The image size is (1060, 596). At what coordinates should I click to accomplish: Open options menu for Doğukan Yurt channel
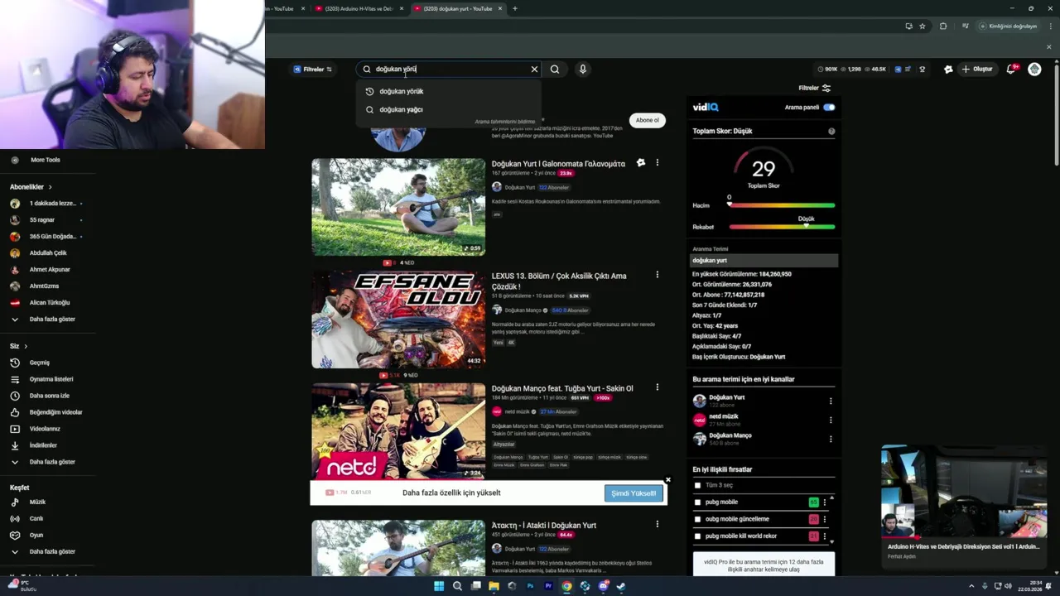tap(831, 401)
